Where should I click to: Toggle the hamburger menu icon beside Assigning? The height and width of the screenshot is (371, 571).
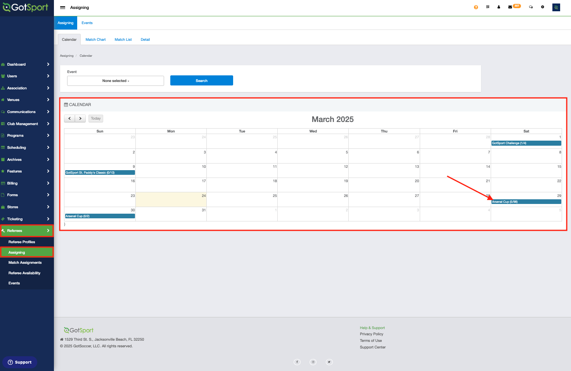click(62, 7)
